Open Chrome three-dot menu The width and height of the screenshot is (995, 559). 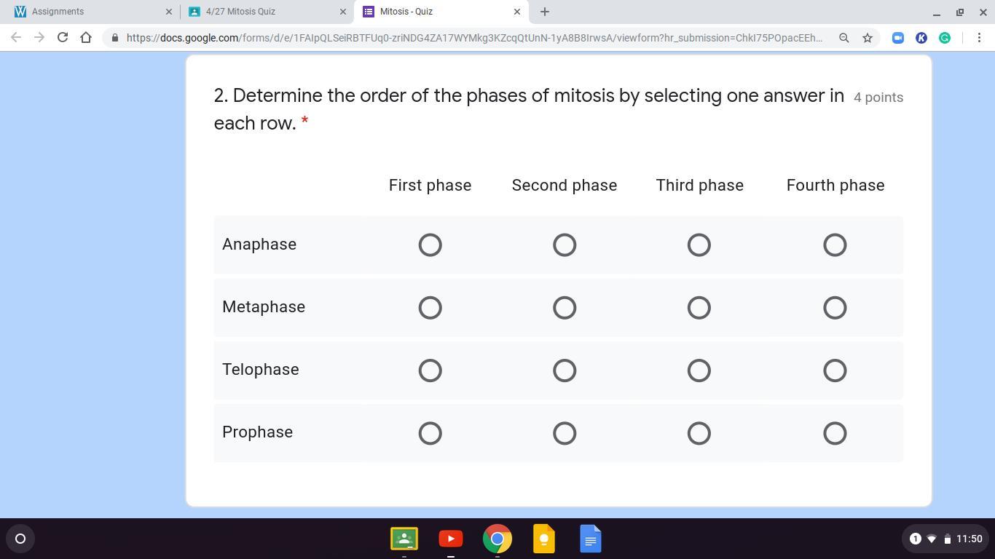point(979,38)
